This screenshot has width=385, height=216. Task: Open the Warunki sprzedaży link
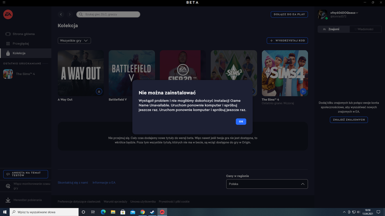click(115, 202)
